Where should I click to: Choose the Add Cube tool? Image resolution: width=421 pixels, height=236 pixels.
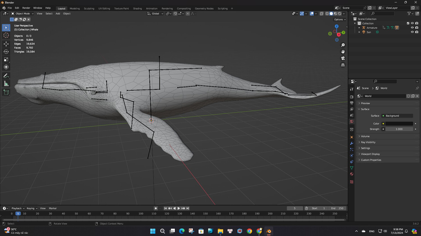6,92
